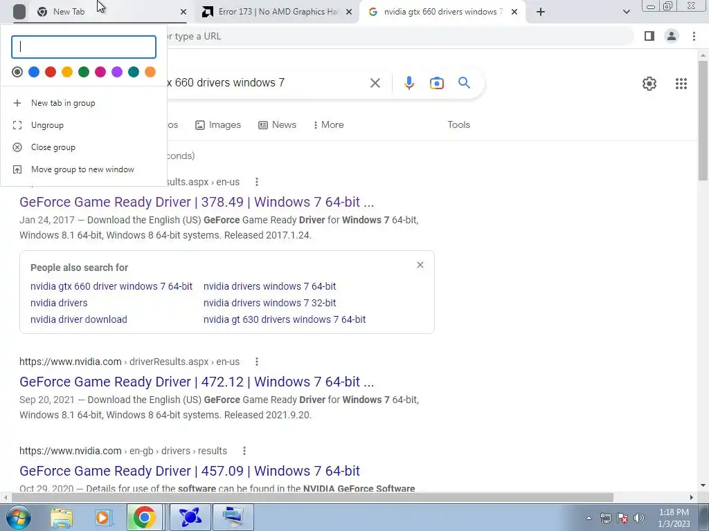Select the purple group color
The height and width of the screenshot is (531, 709).
pyautogui.click(x=116, y=72)
